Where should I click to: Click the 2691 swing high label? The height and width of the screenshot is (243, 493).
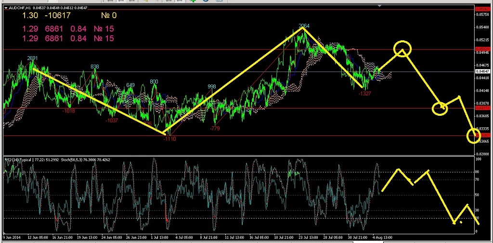pos(32,58)
